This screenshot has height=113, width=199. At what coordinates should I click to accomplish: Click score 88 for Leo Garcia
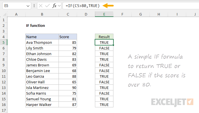click(x=68, y=77)
